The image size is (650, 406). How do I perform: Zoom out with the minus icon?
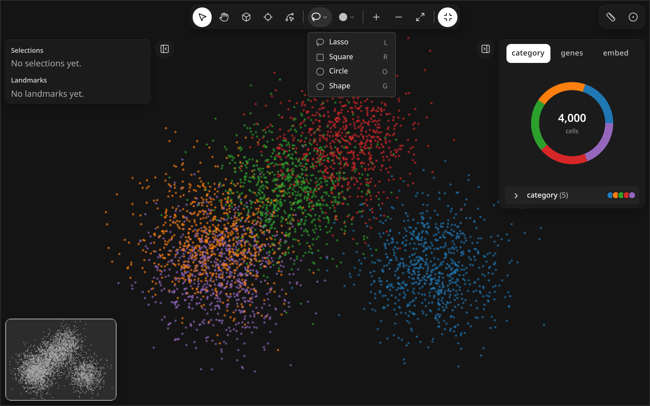pyautogui.click(x=398, y=17)
